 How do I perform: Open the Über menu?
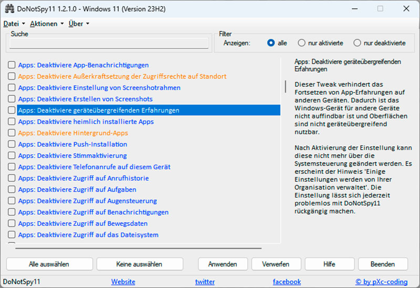click(79, 24)
